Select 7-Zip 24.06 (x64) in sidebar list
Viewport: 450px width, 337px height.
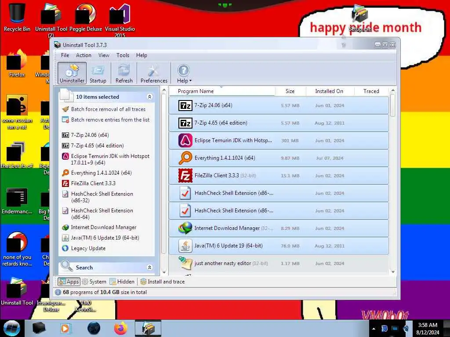(x=90, y=135)
